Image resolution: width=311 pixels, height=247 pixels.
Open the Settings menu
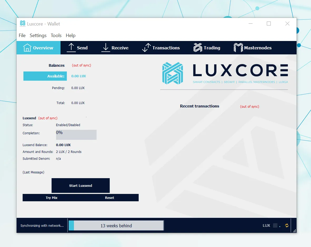point(38,35)
